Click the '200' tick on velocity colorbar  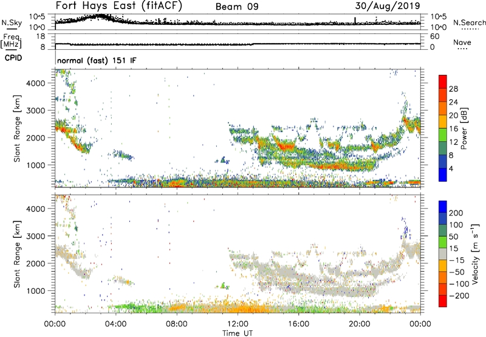click(456, 213)
